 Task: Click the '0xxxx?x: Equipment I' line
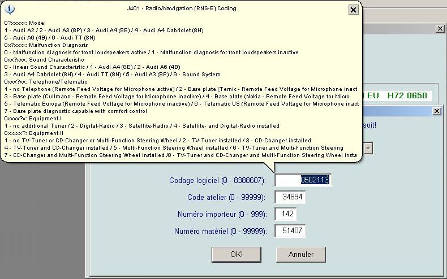[x=33, y=119]
